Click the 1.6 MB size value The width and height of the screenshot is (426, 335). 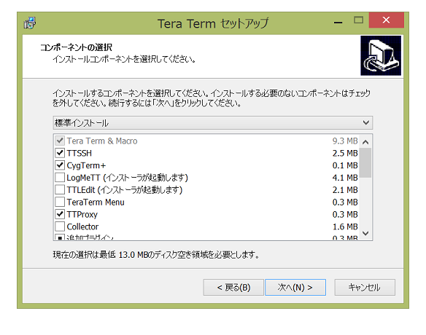coord(345,226)
